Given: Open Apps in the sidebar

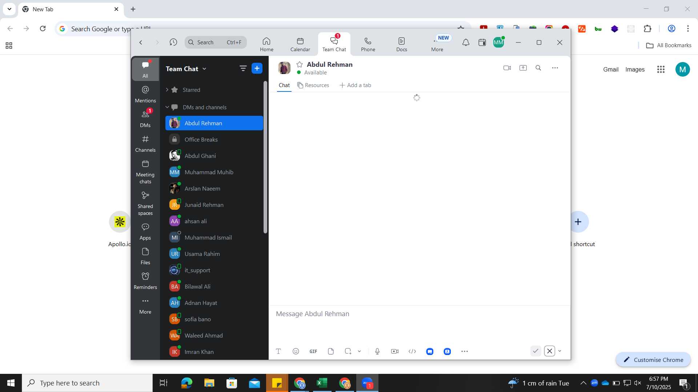Looking at the screenshot, I should pos(145,232).
